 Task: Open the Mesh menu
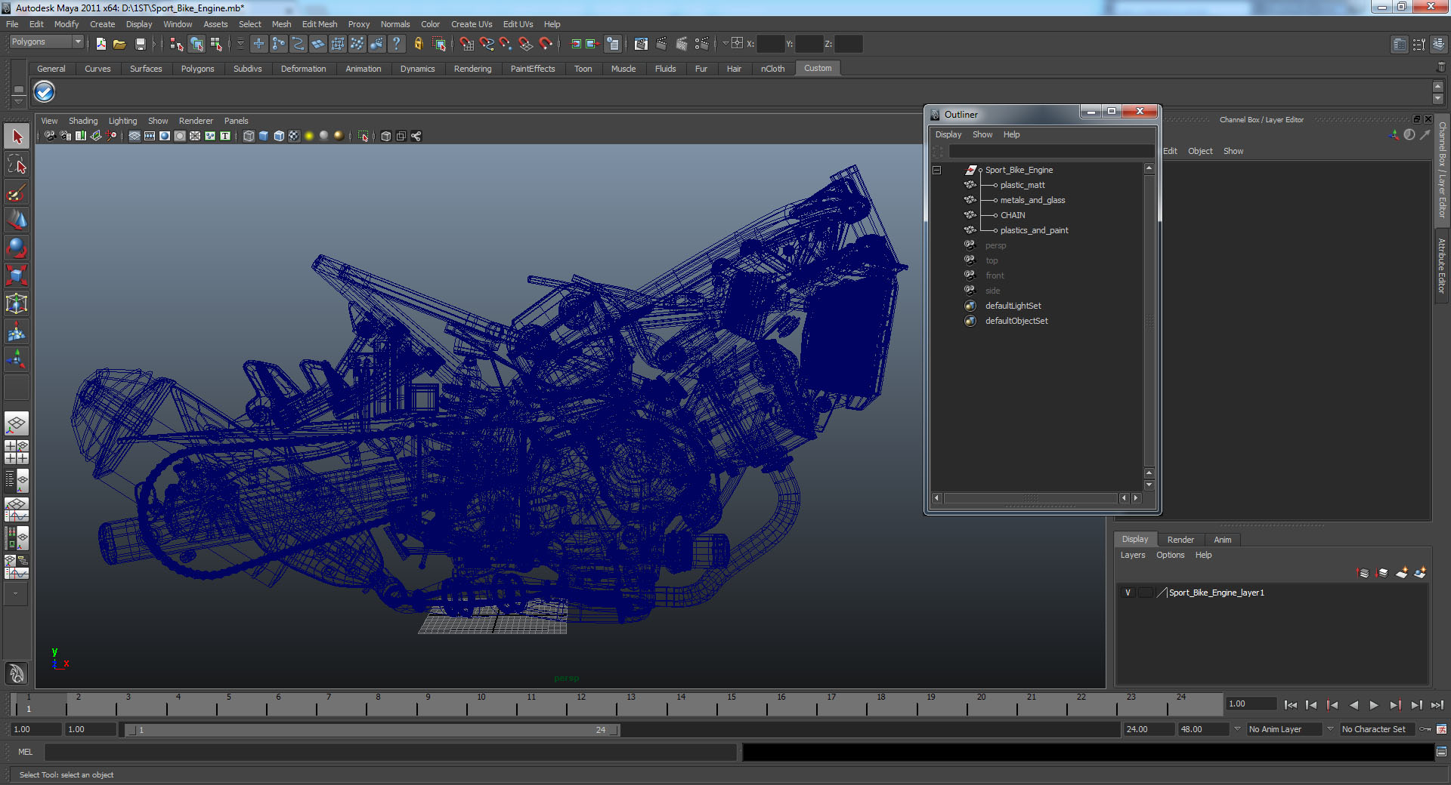tap(281, 24)
